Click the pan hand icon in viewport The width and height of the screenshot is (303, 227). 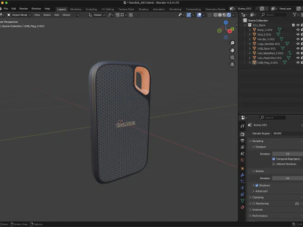(x=232, y=50)
